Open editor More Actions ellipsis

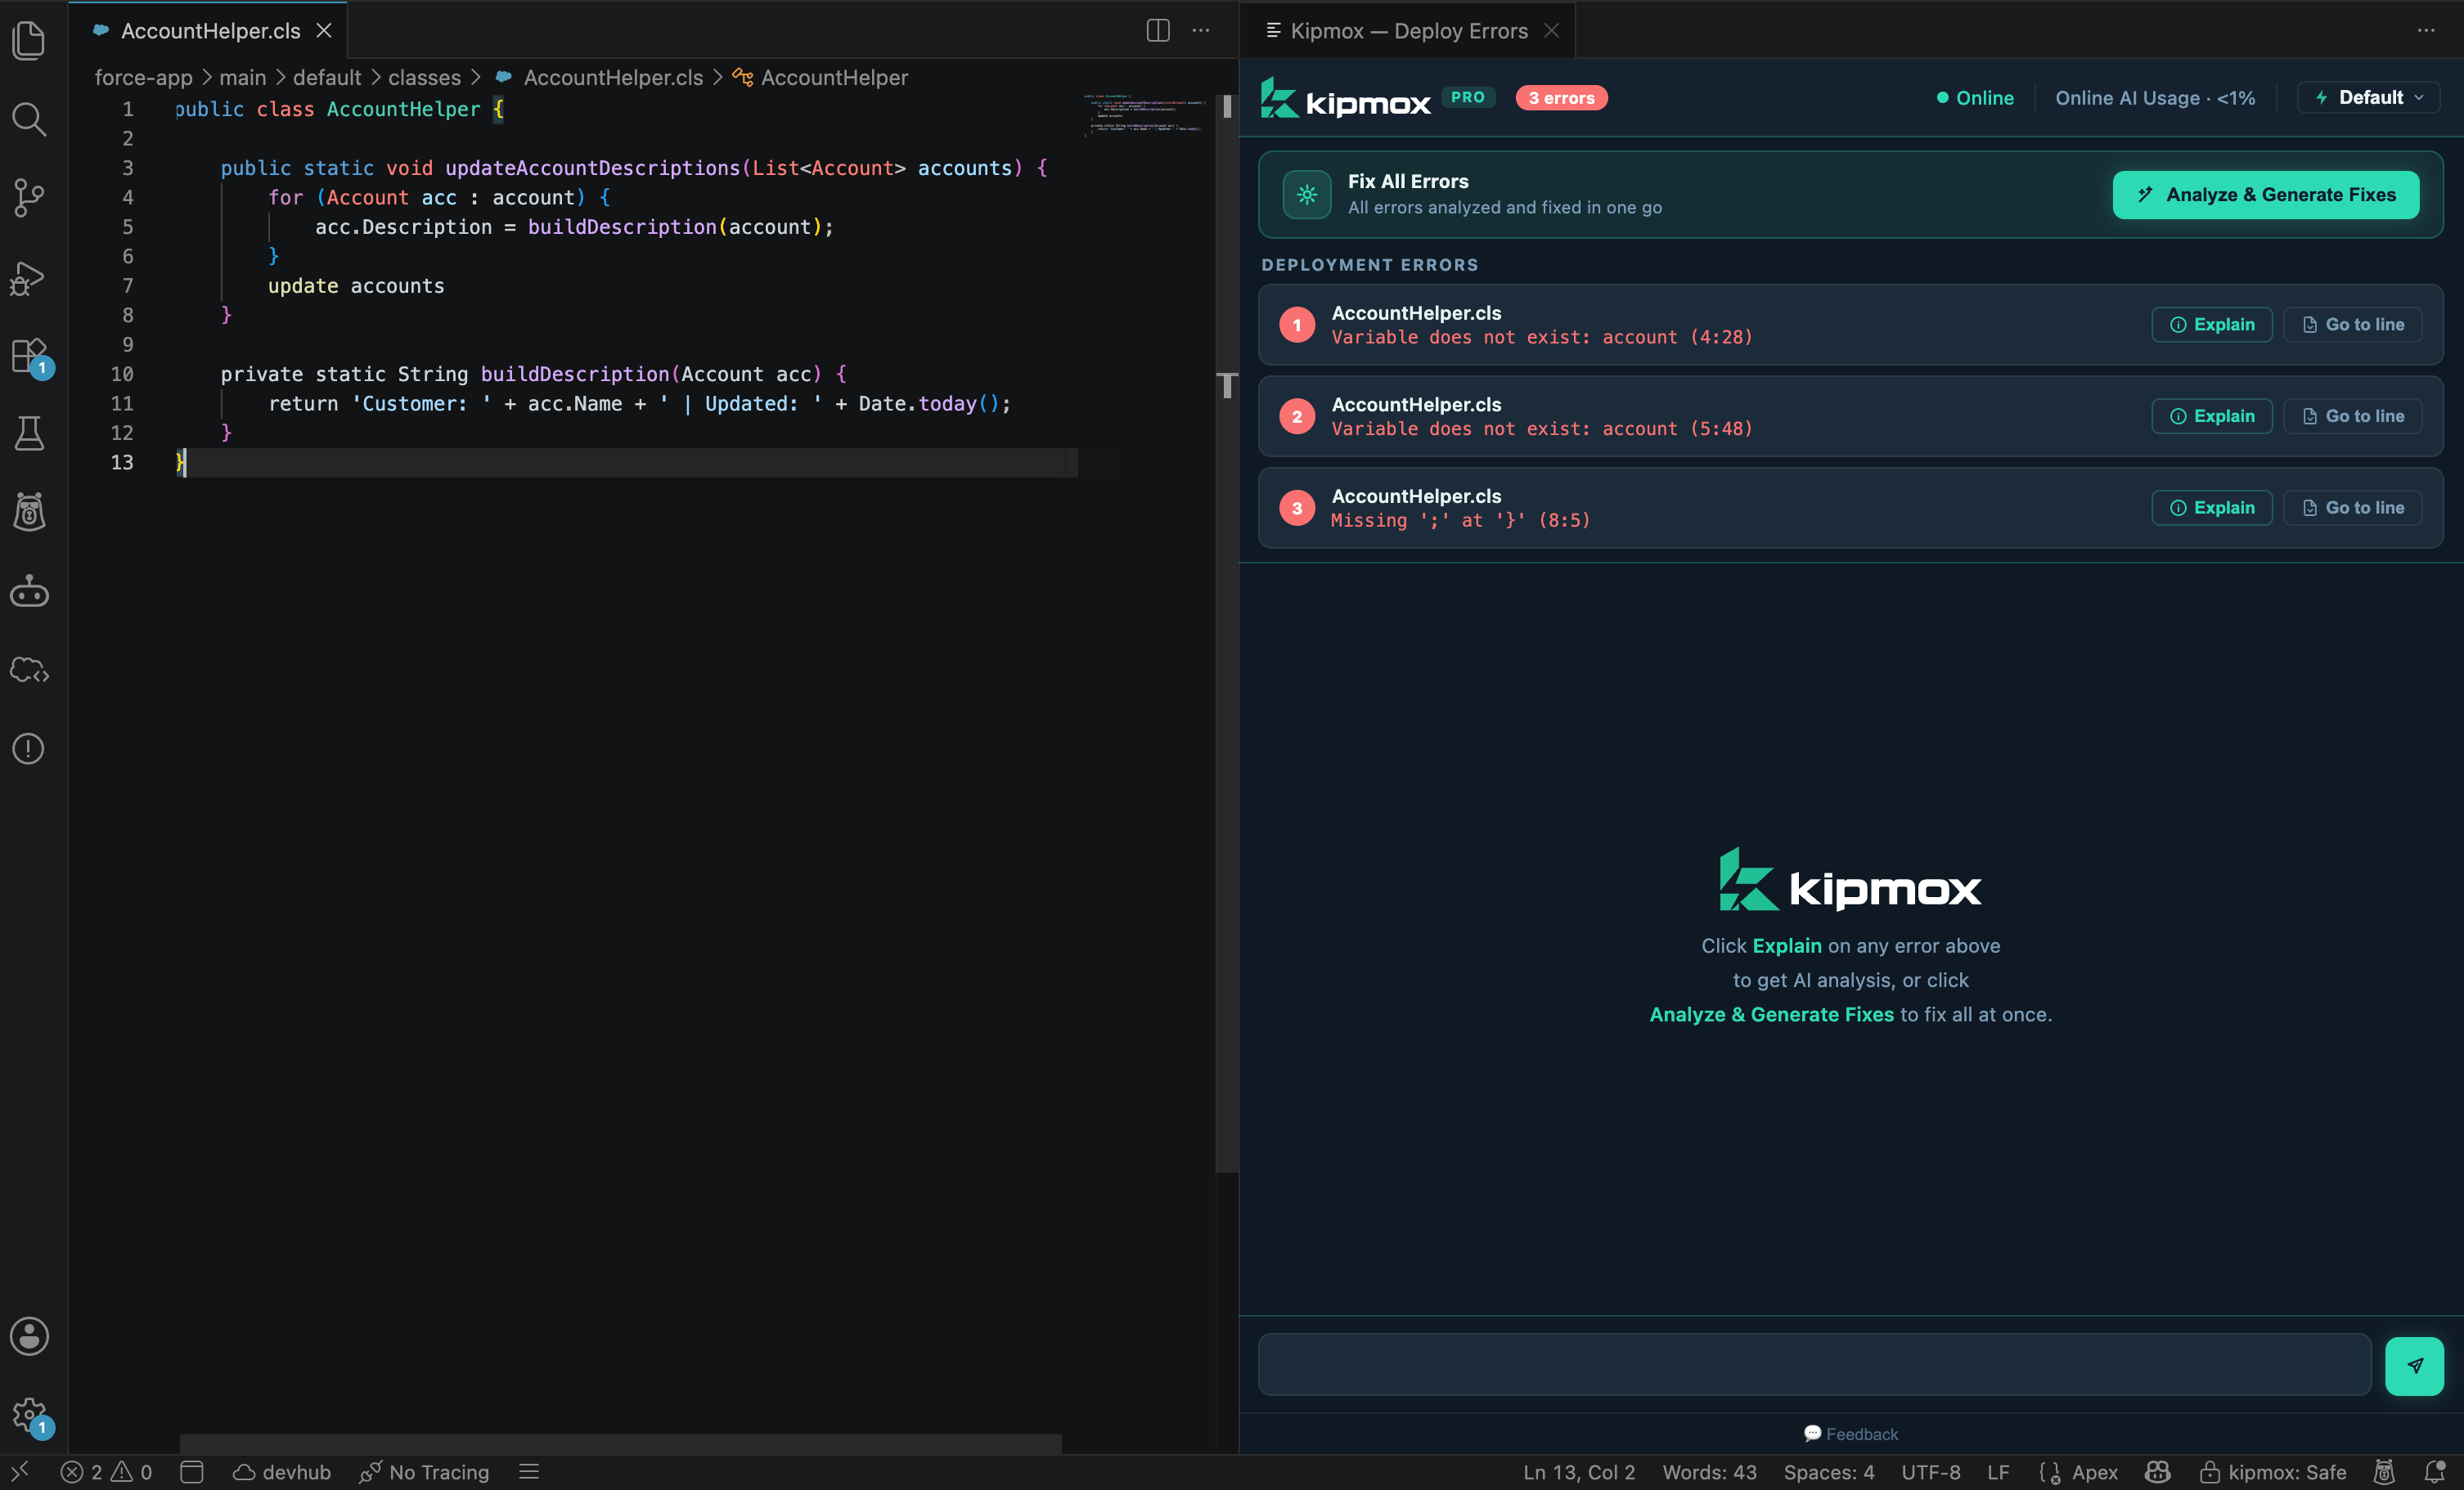[1201, 30]
